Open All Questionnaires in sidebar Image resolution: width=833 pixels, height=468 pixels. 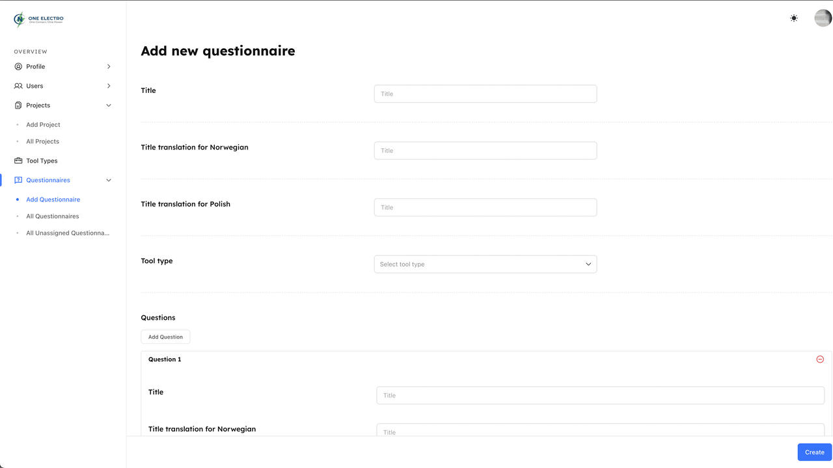click(x=52, y=216)
